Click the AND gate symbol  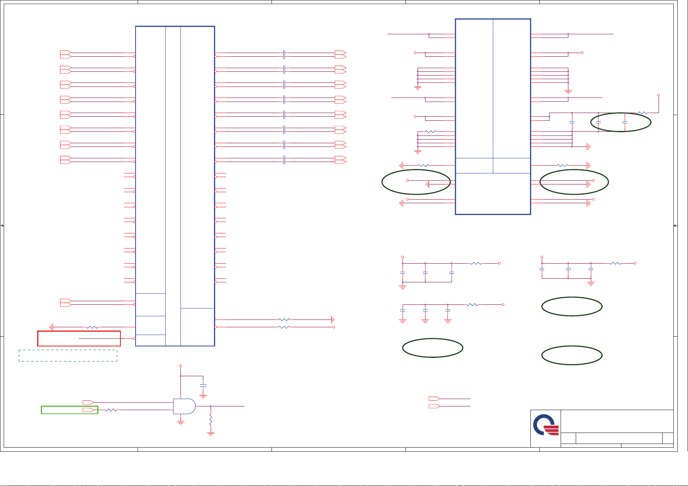pyautogui.click(x=184, y=406)
